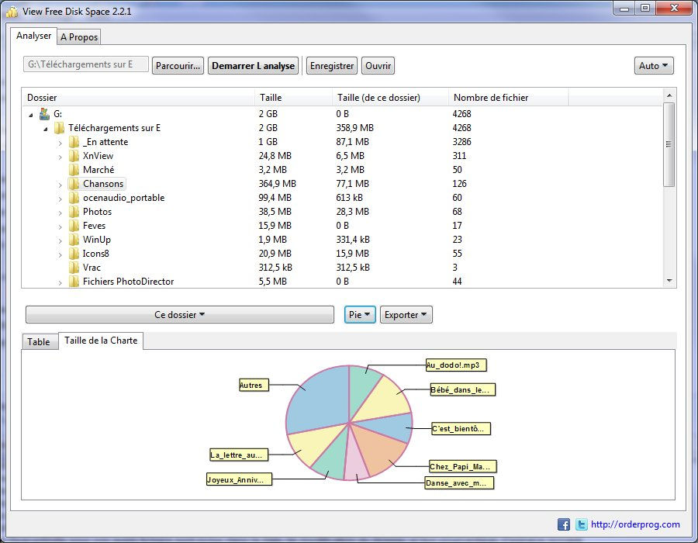Screen dimensions: 698x543
Task: Open the Pie chart type dropdown
Action: pos(360,315)
